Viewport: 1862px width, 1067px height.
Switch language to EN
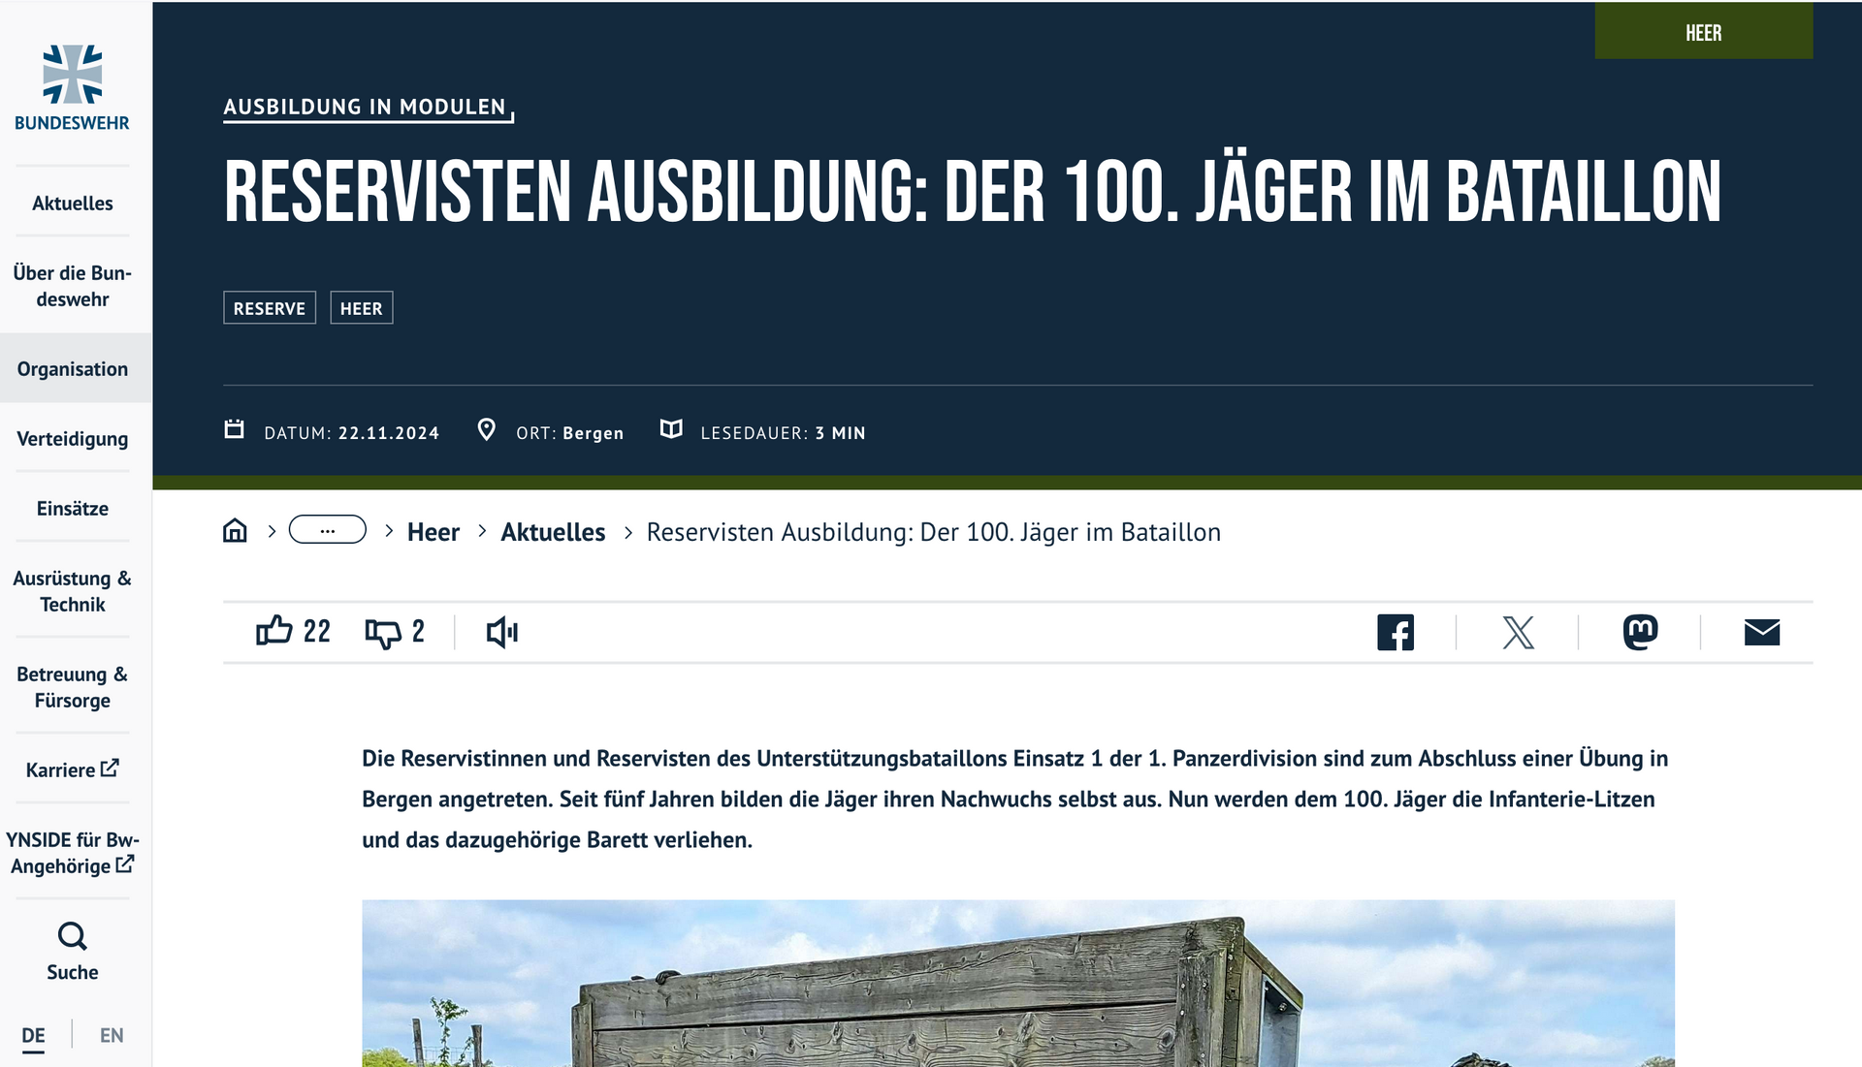(x=112, y=1035)
